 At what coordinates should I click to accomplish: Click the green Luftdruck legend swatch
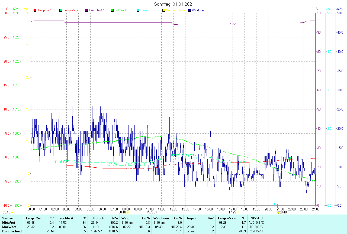112,11
